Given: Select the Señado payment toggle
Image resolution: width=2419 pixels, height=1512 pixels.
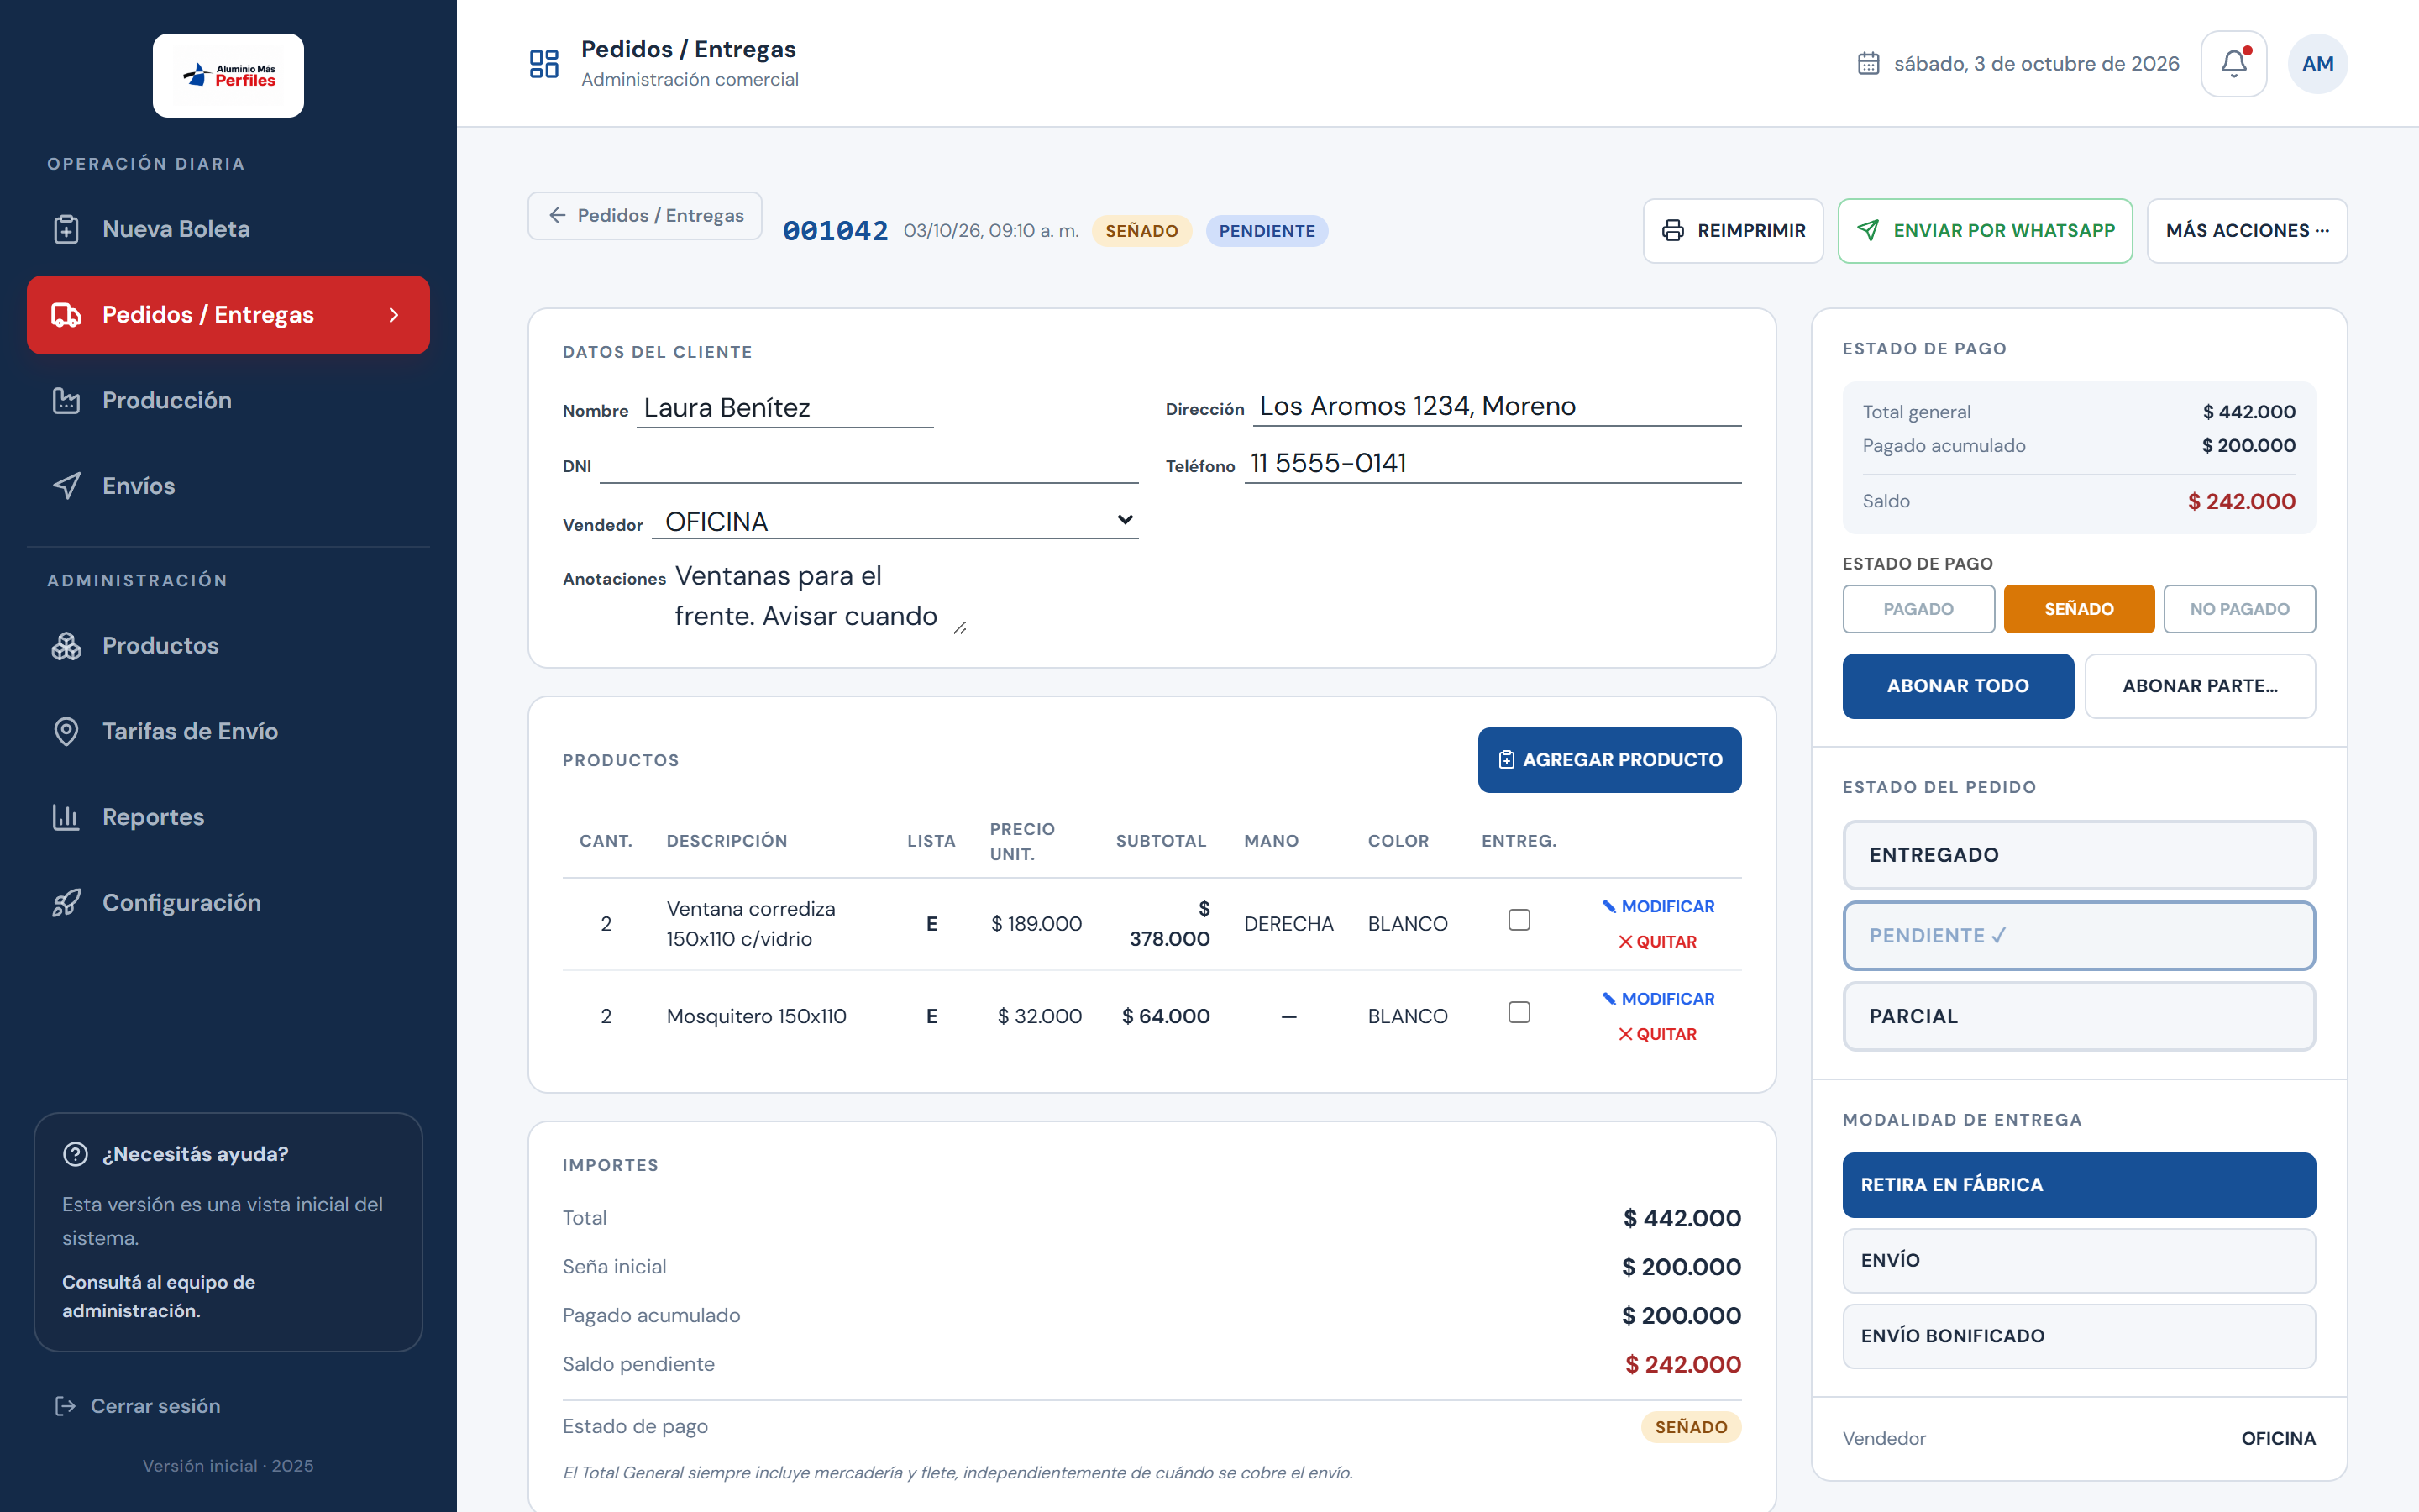Looking at the screenshot, I should (2078, 609).
